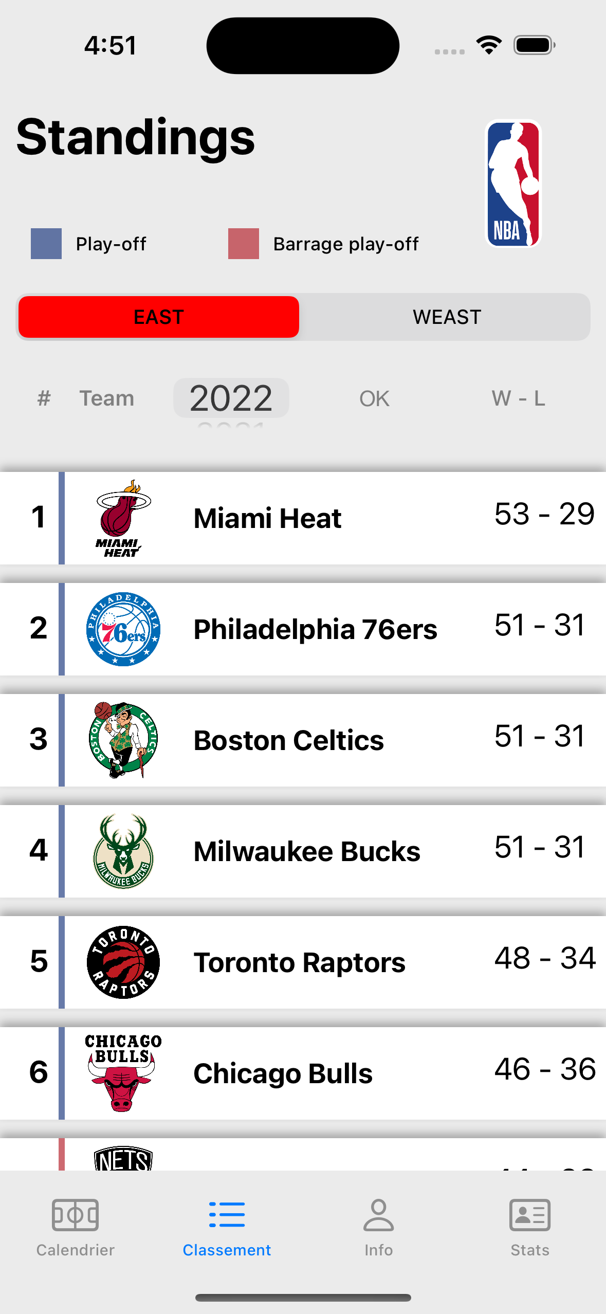Viewport: 606px width, 1314px height.
Task: Open the 2022 season picker
Action: (x=231, y=397)
